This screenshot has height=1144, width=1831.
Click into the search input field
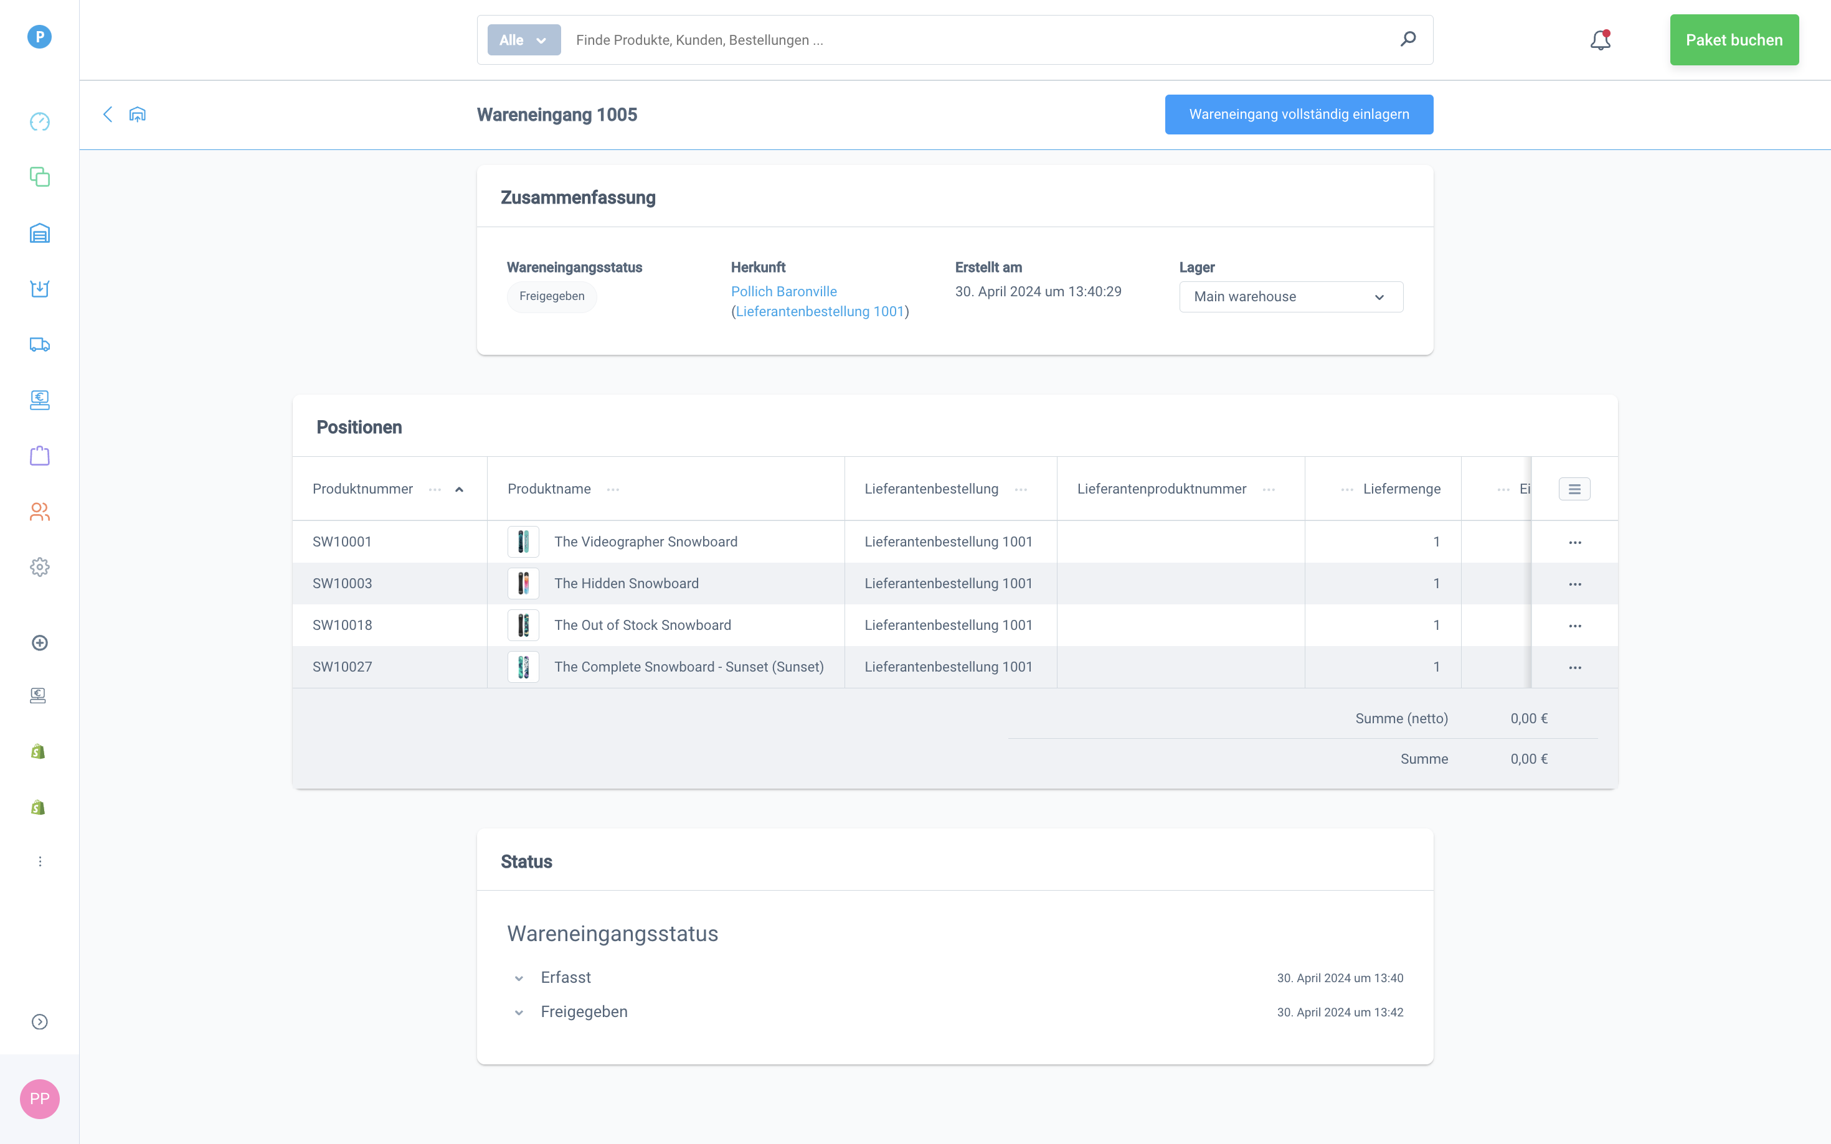[977, 40]
